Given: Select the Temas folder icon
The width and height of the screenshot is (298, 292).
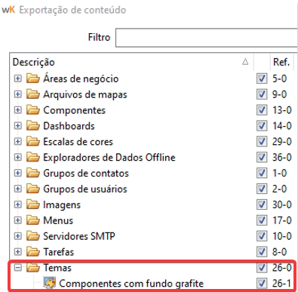Looking at the screenshot, I should point(33,268).
